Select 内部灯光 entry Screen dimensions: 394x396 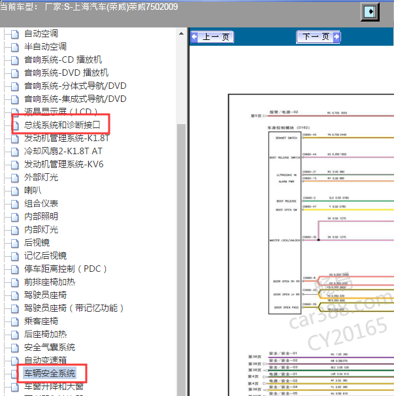[41, 230]
